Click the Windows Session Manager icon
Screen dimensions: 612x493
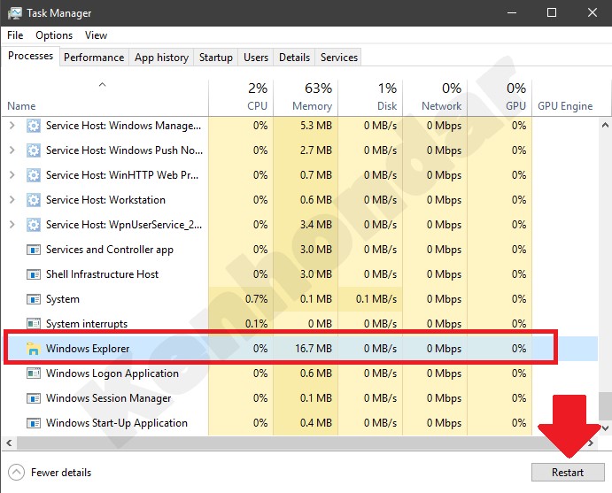coord(34,398)
